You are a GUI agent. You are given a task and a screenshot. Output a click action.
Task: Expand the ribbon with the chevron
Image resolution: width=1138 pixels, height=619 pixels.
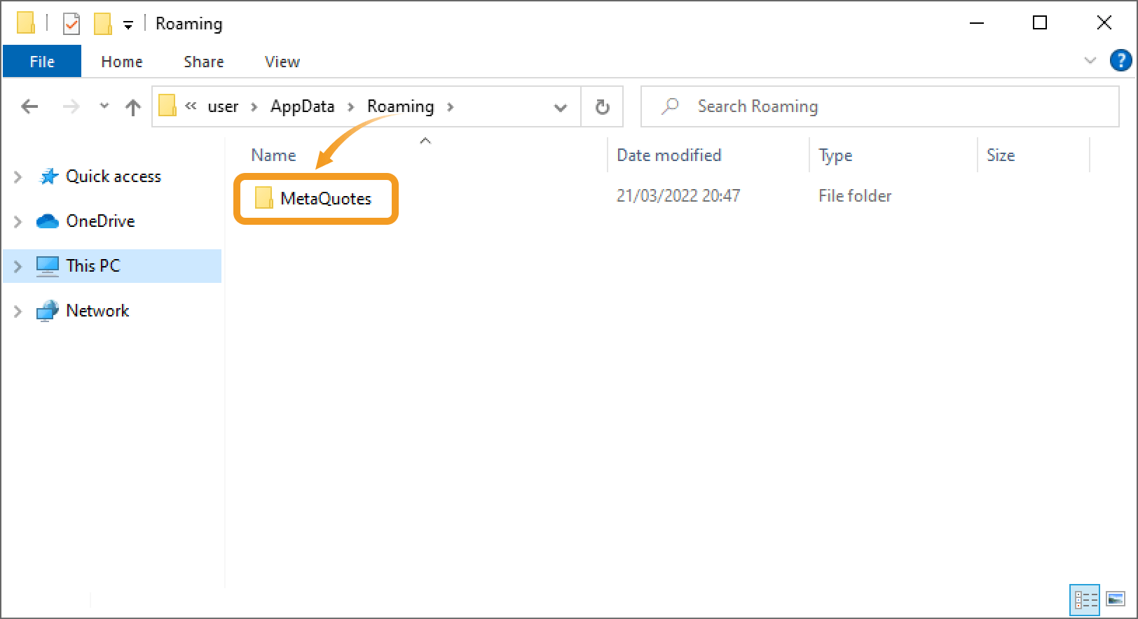coord(1090,61)
